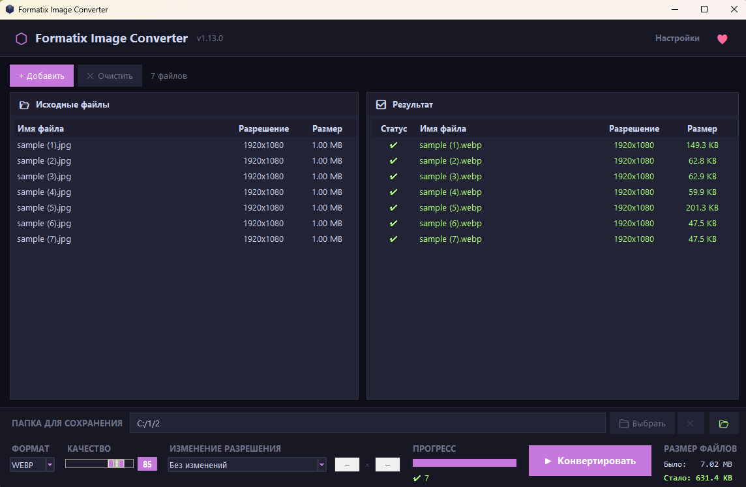Select source file sample (4).jpg
The width and height of the screenshot is (746, 487).
click(x=184, y=192)
